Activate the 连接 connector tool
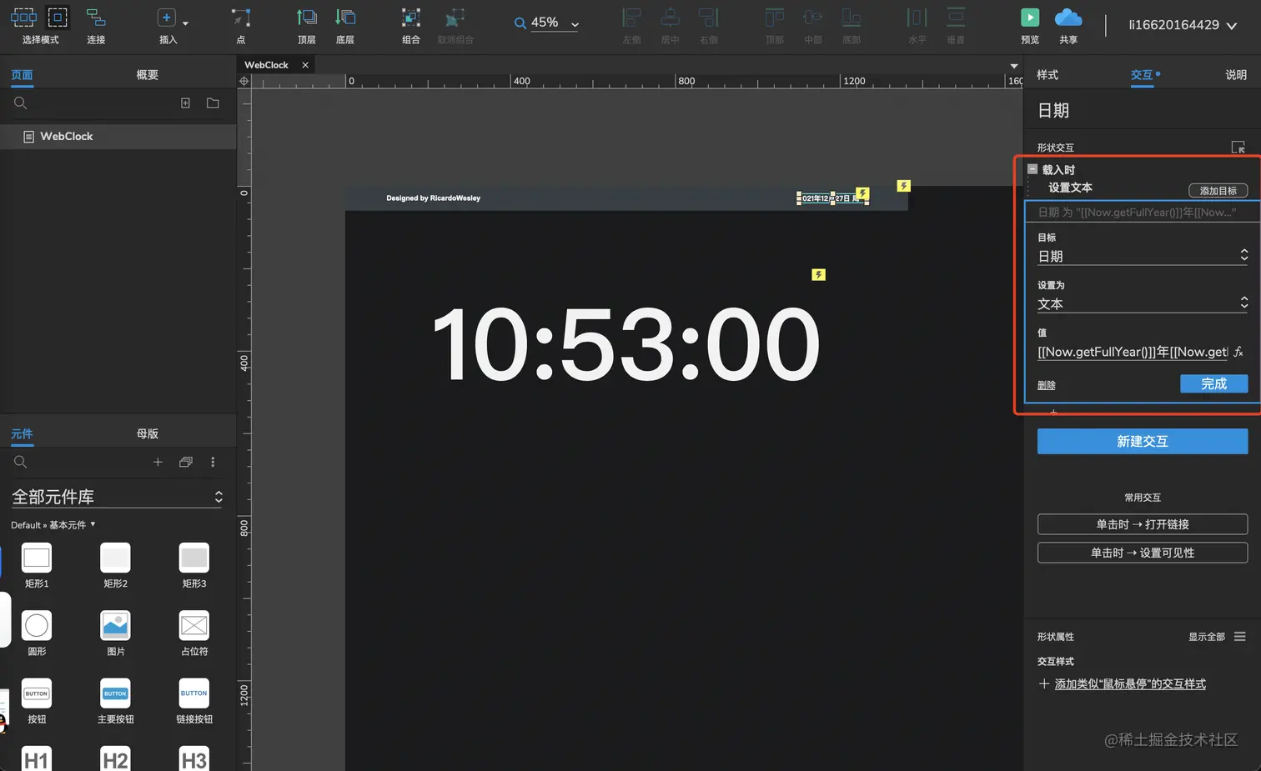1261x771 pixels. (x=96, y=18)
